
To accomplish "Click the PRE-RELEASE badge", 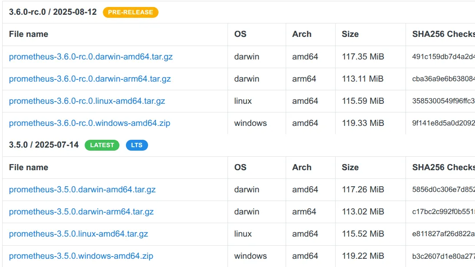I will click(131, 12).
